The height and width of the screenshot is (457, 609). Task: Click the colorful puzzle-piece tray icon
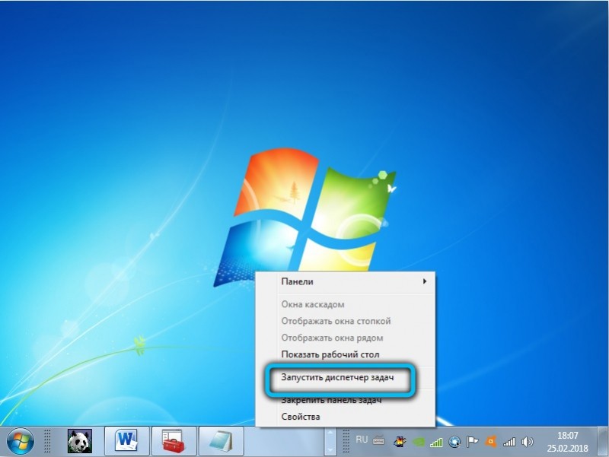(x=400, y=442)
